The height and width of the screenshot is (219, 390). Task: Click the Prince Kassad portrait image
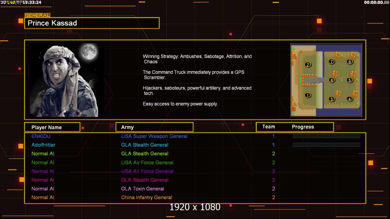click(67, 80)
